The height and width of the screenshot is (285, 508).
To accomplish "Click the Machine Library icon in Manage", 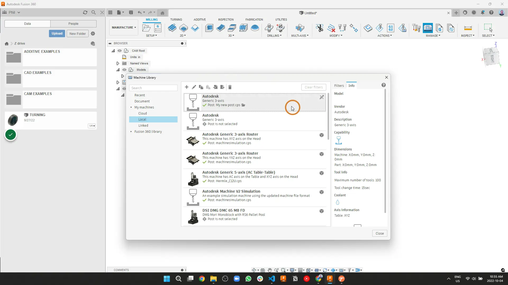I will [428, 28].
